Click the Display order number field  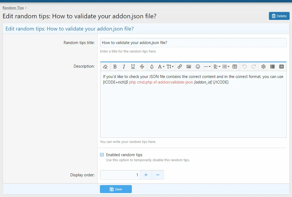click(120, 175)
